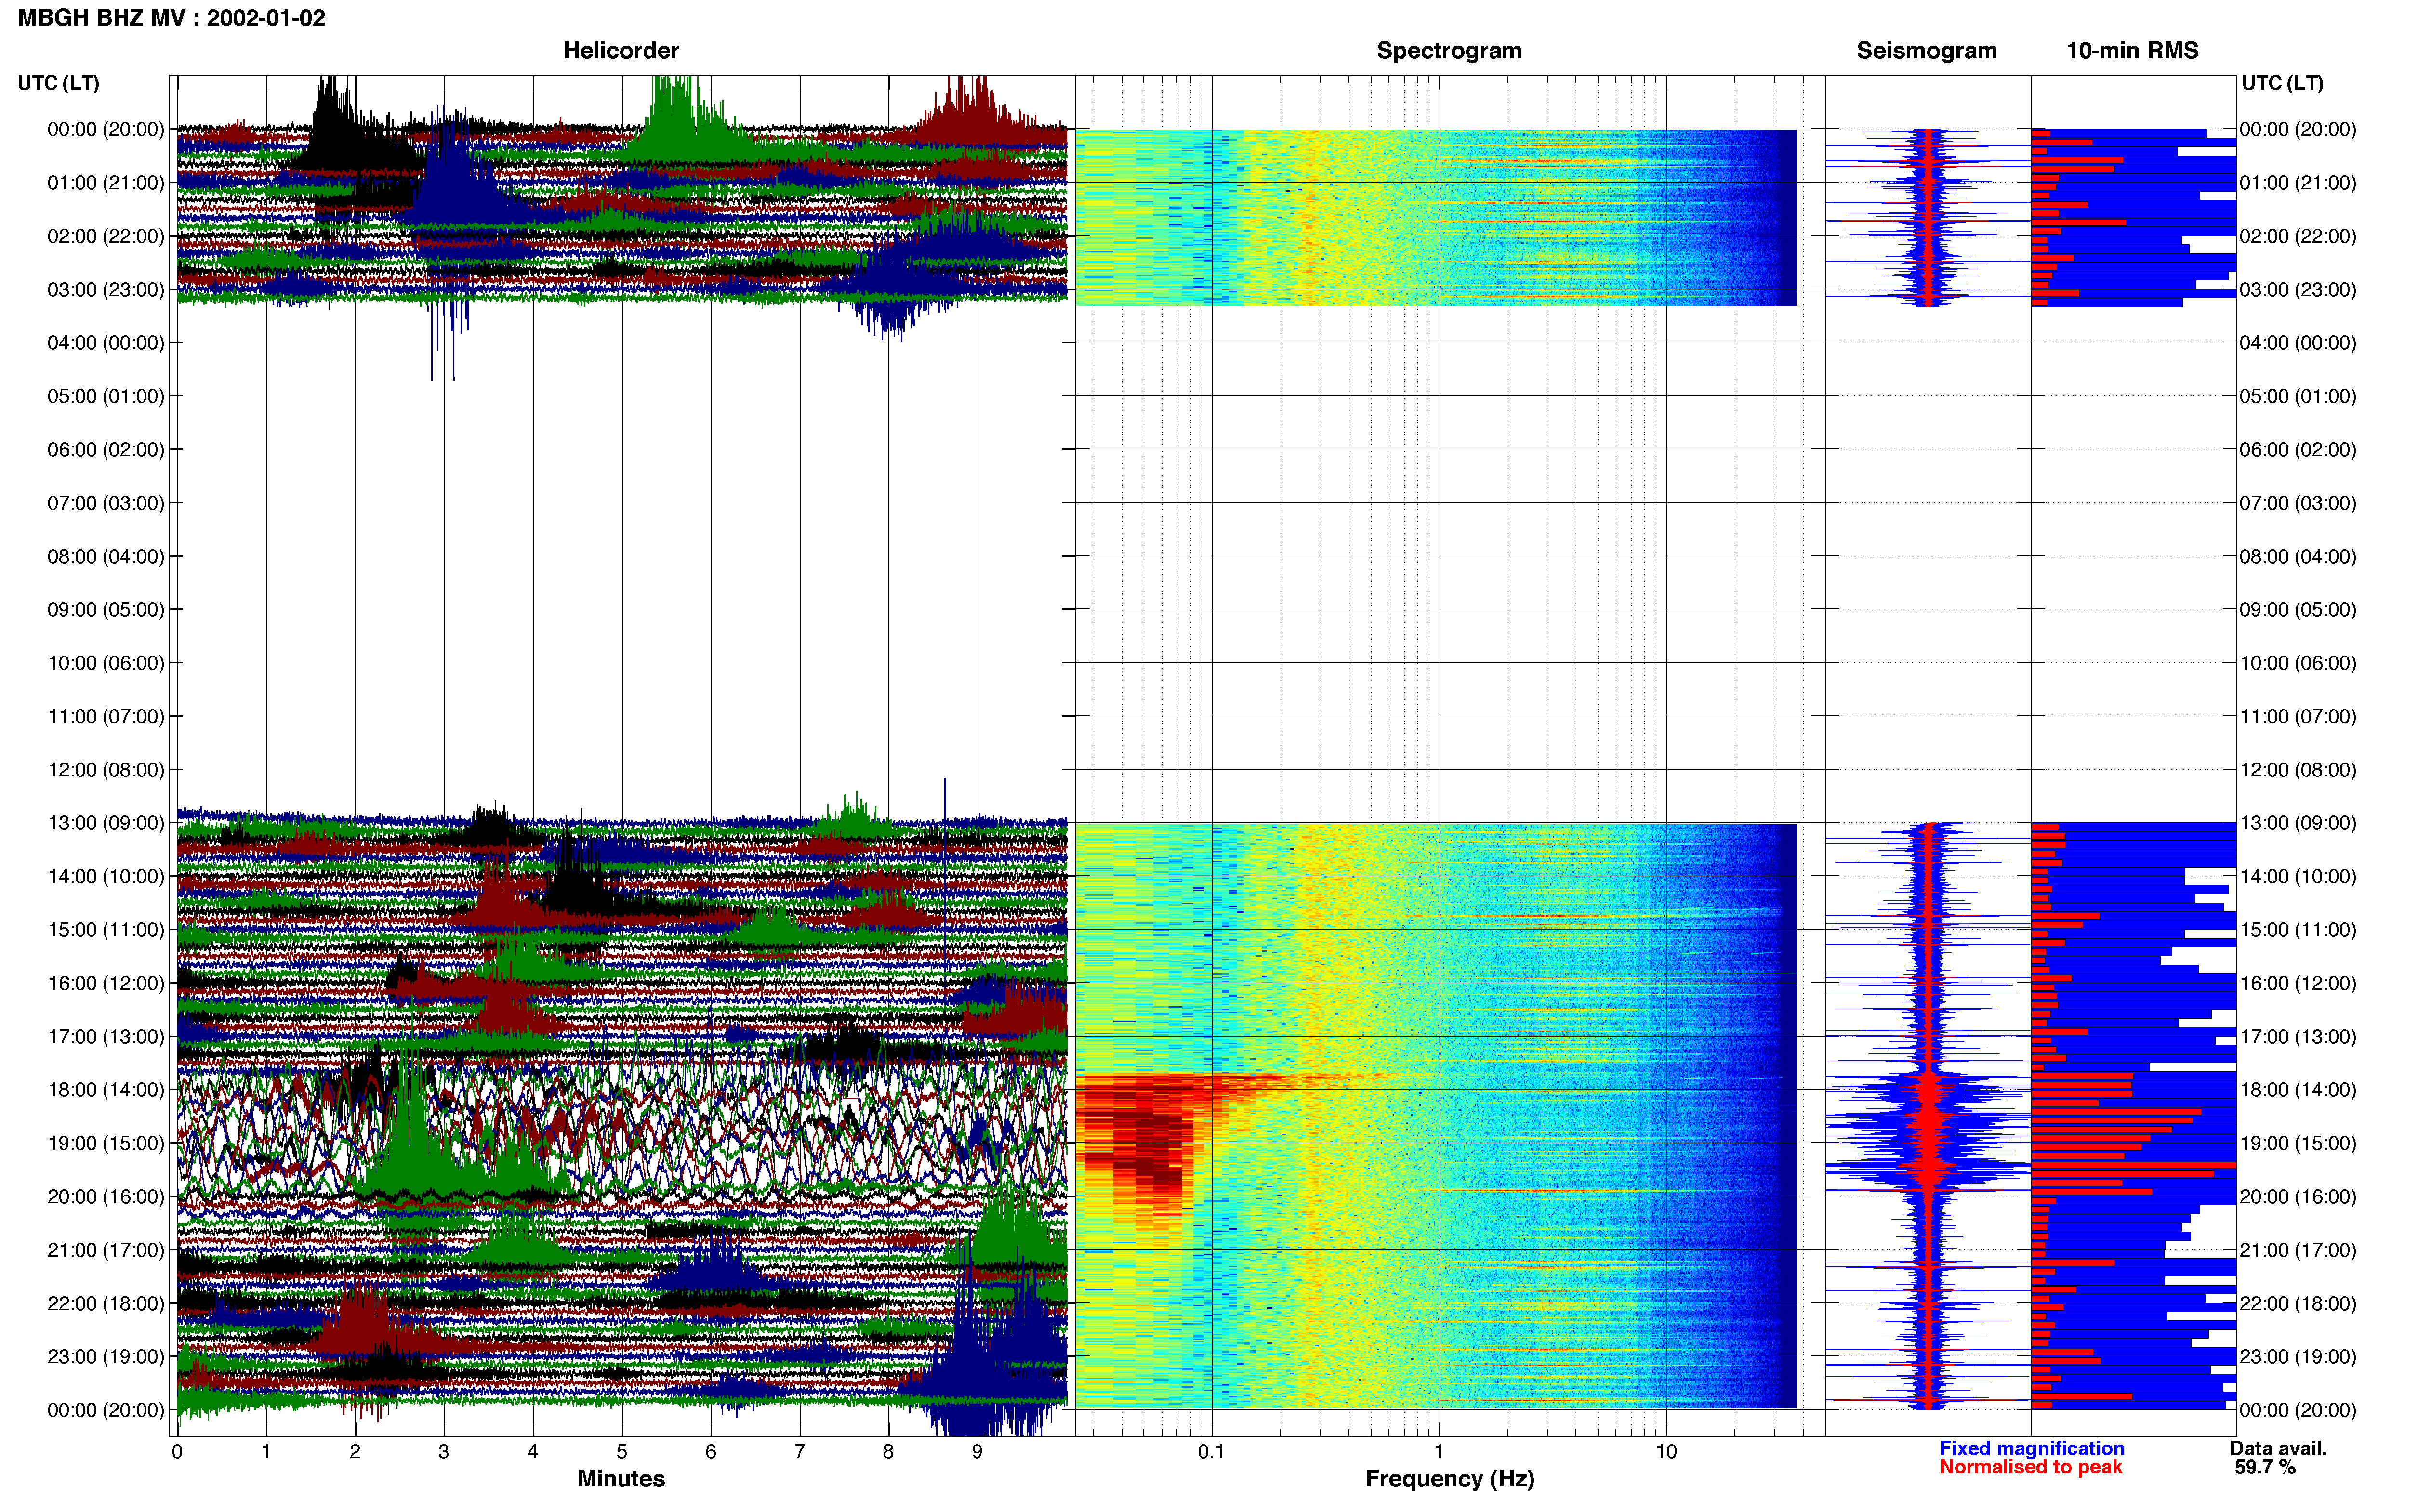The image size is (2418, 1512).
Task: Click left axis label 04:00 (00:00)
Action: [106, 343]
